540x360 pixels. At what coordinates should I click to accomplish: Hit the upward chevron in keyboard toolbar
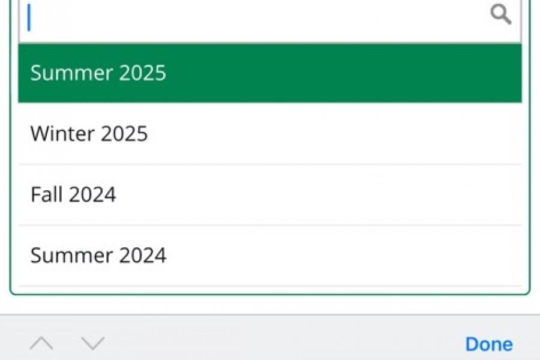[x=41, y=344]
